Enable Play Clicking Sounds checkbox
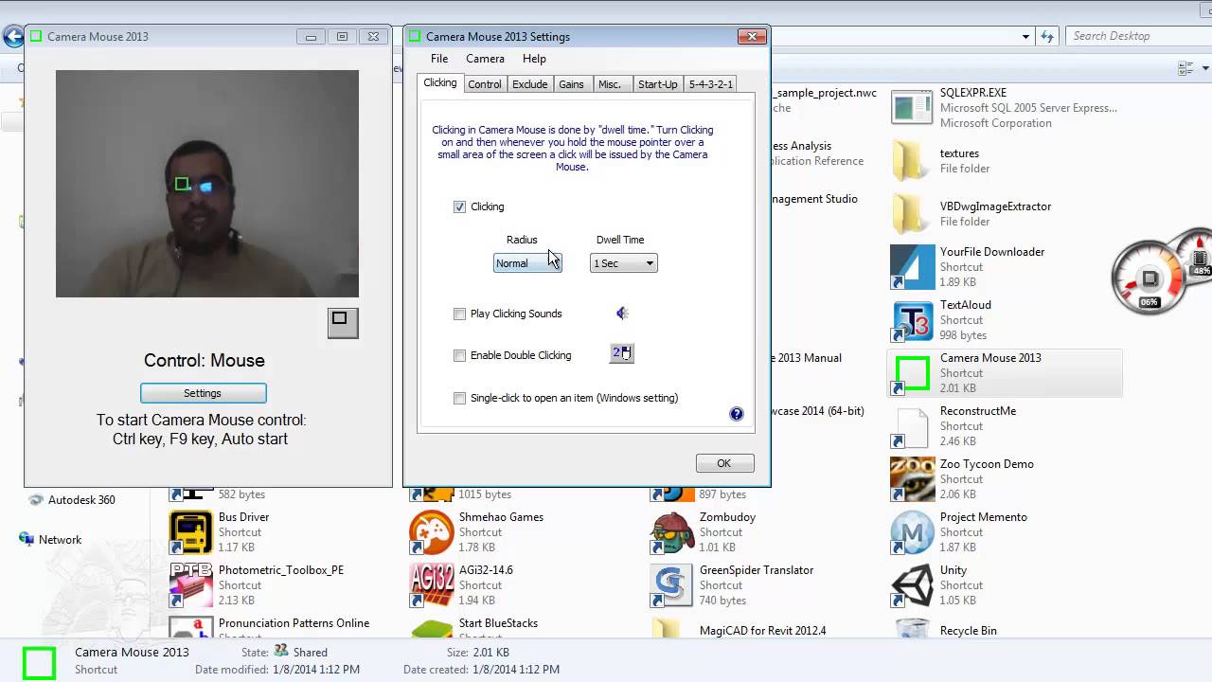Screen dimensions: 1212x682 (460, 314)
